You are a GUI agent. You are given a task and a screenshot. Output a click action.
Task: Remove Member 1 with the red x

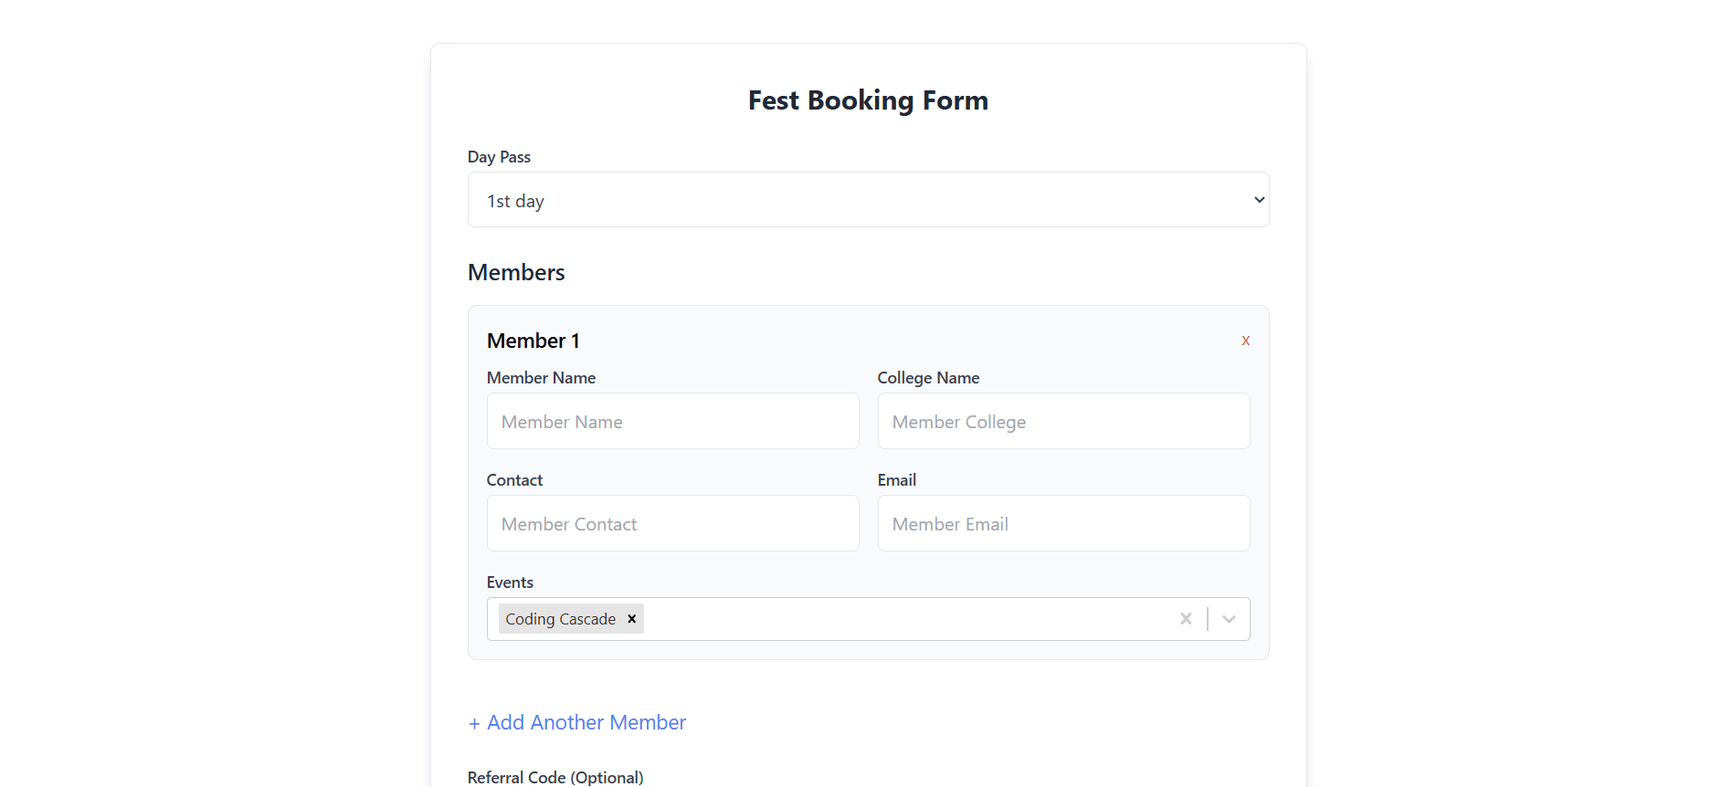[x=1245, y=341]
